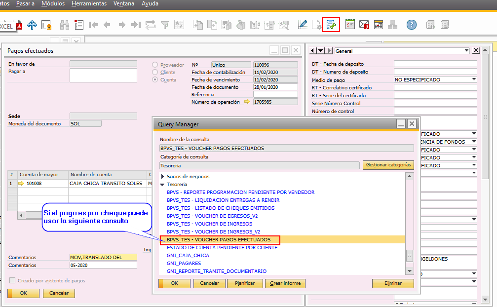Open the Módulos menu

[53, 3]
